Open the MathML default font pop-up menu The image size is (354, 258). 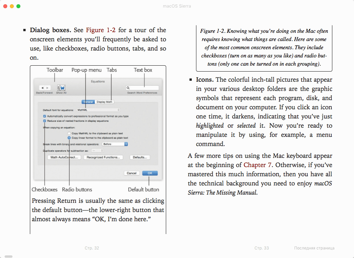tap(98, 110)
